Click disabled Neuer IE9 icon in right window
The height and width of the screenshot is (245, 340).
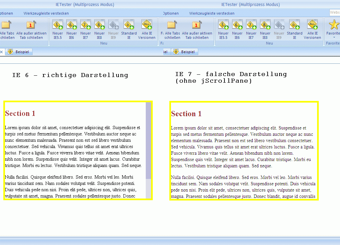[x=279, y=30]
